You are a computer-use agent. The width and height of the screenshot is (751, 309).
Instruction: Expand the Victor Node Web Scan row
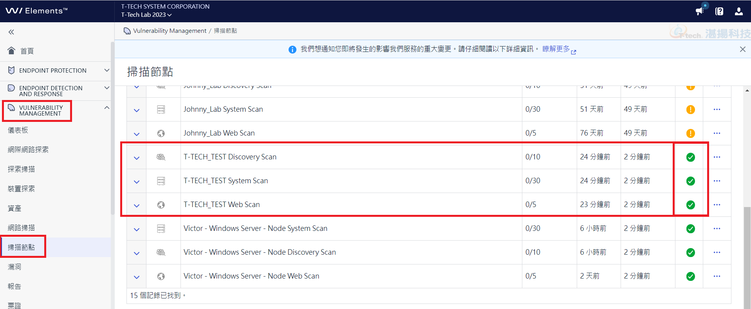tap(137, 277)
